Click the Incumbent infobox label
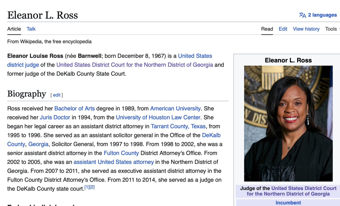This screenshot has width=340, height=206. [x=288, y=203]
